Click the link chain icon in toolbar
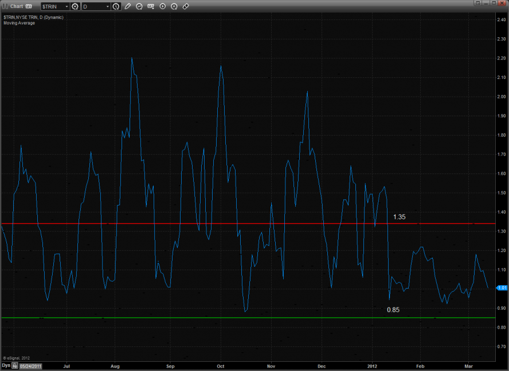Screen dimensions: 509x371 coord(186,7)
